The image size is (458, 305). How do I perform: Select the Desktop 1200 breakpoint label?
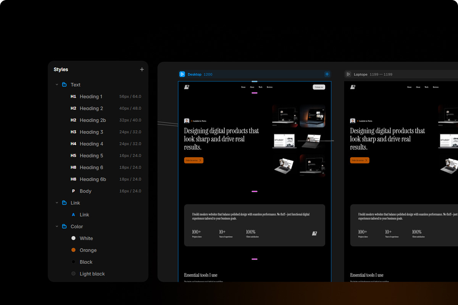[x=200, y=74]
